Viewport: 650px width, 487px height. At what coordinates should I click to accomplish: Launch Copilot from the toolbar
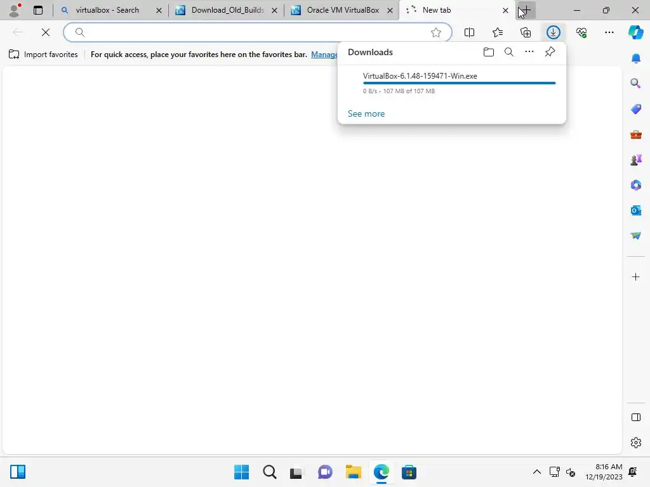(x=635, y=32)
